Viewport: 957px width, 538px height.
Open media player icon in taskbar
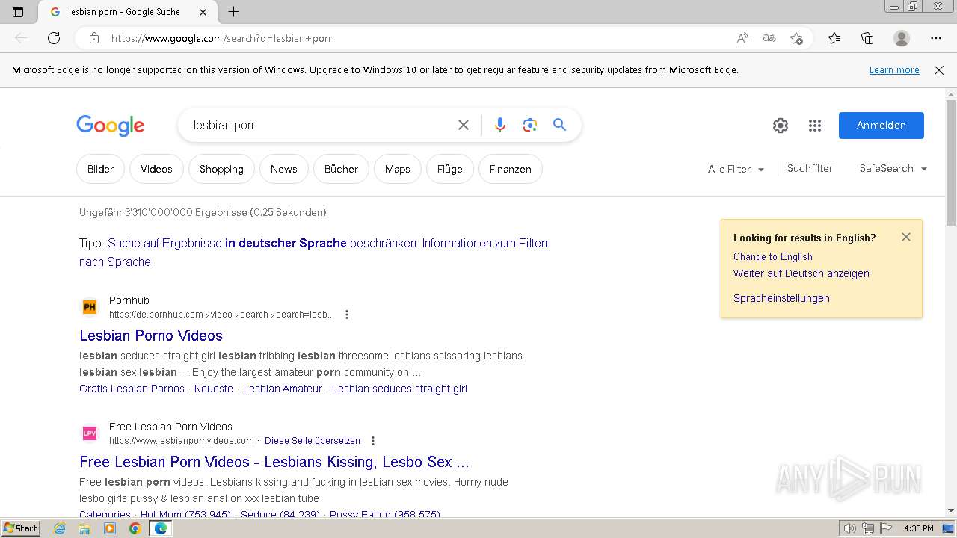(110, 528)
